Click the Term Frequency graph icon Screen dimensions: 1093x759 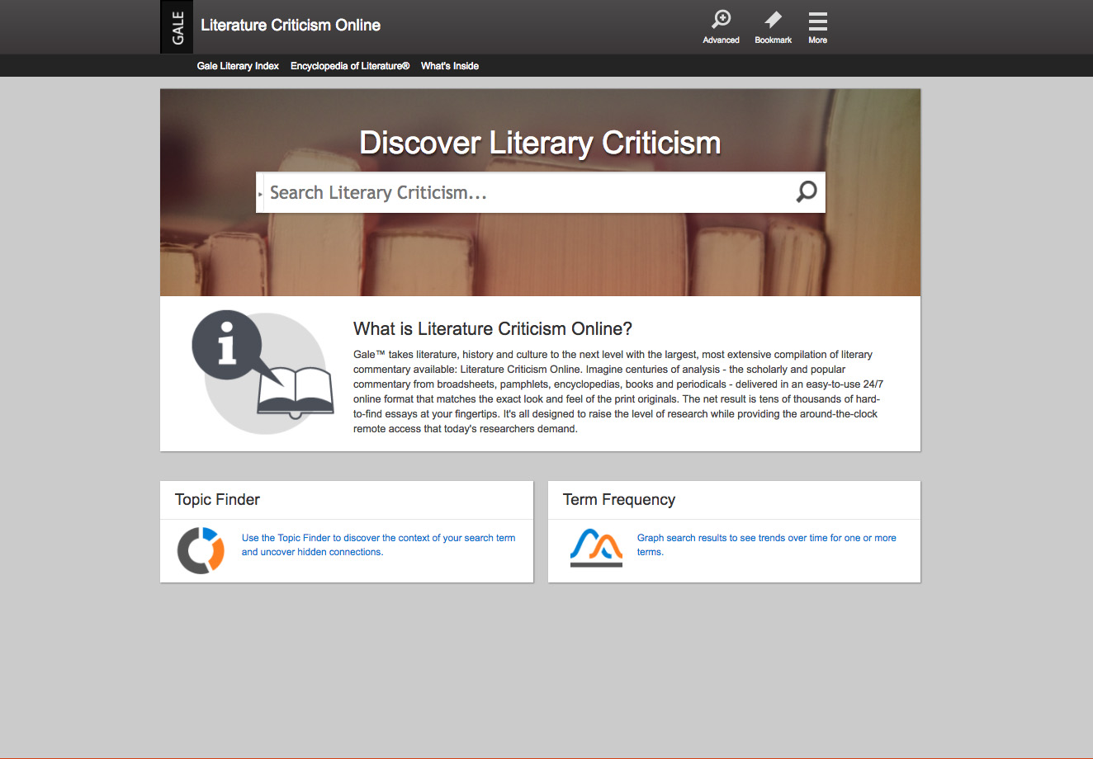point(596,548)
